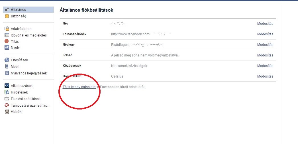Open the Idővonal és megjelölés settings
This screenshot has width=298, height=144.
28,35
